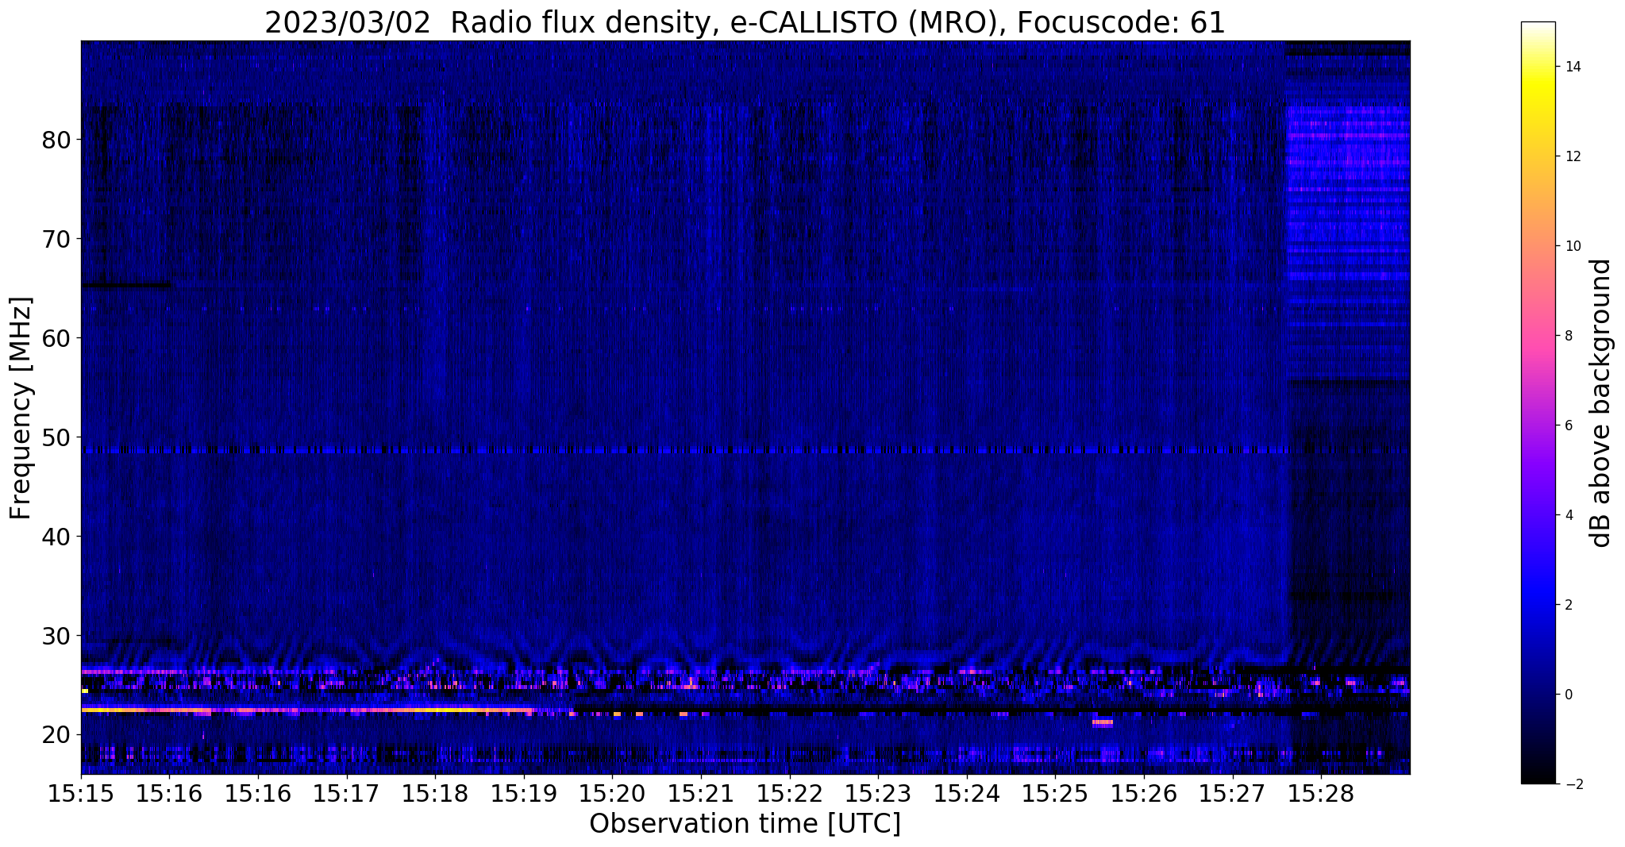Viewport: 1625px width, 847px height.
Task: Click the bright yellow band near 22 MHz
Action: point(307,710)
